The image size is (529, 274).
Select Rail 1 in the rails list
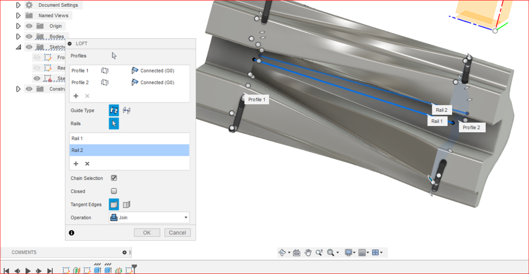click(129, 138)
